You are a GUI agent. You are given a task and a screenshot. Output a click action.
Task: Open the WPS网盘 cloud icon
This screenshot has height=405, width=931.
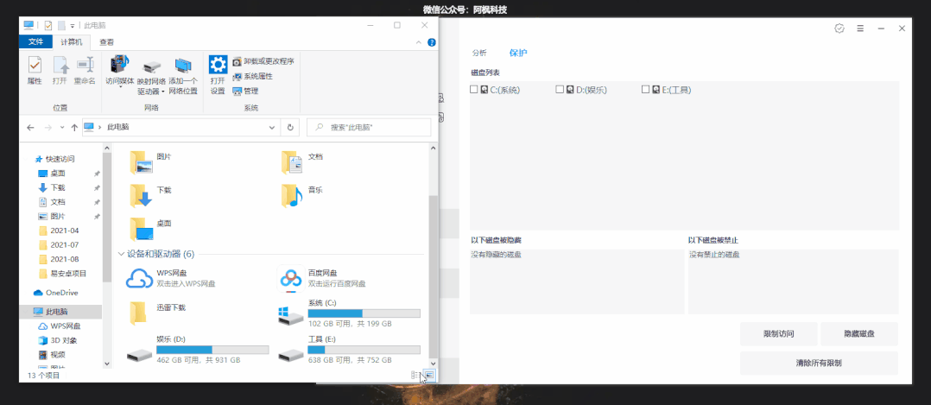point(139,278)
